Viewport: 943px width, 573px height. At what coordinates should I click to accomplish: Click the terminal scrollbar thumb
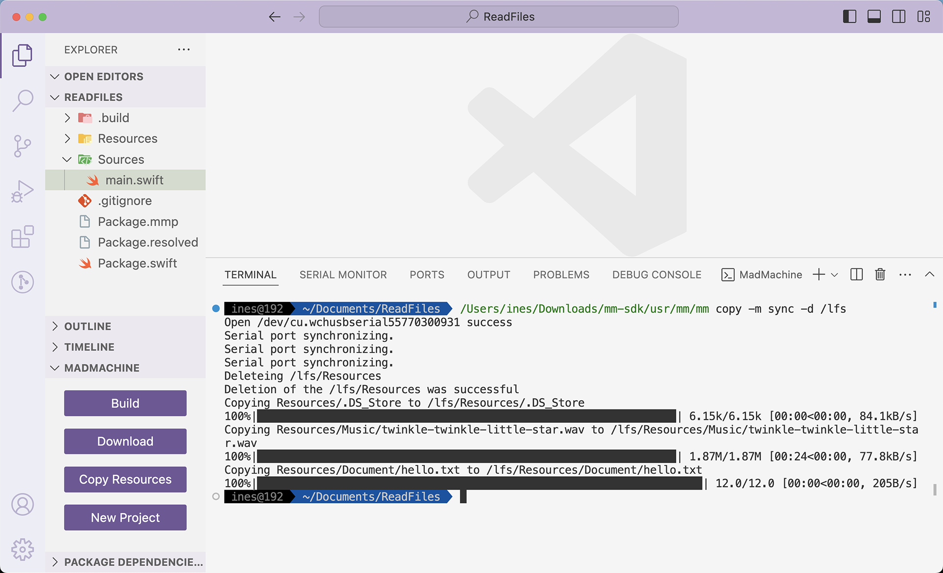(935, 490)
